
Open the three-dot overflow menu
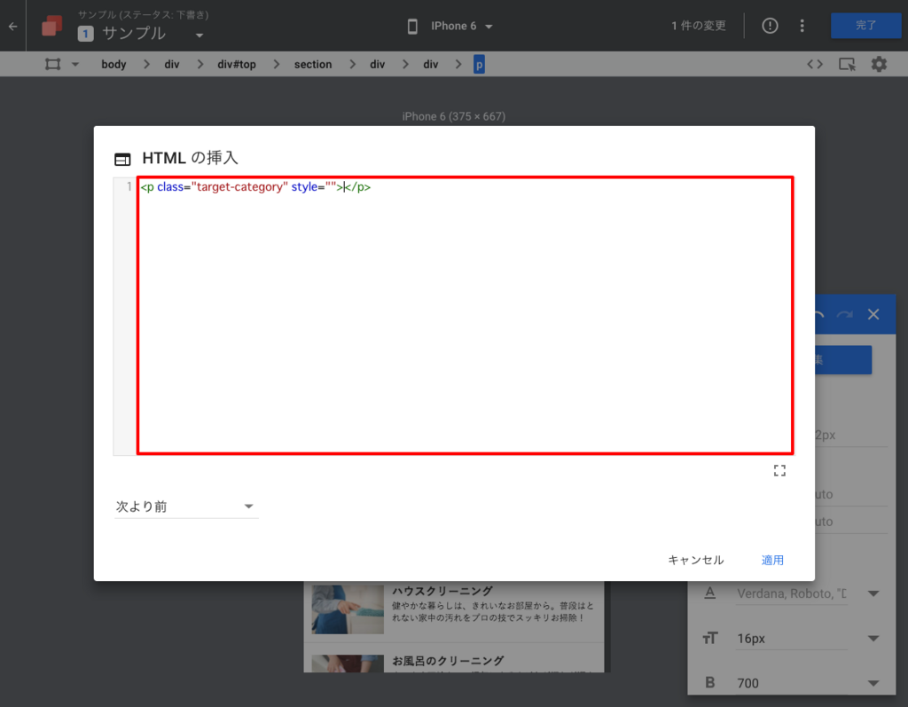[802, 26]
